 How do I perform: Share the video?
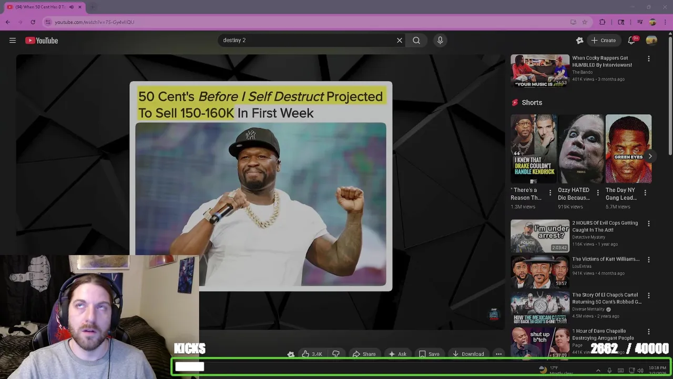(364, 354)
